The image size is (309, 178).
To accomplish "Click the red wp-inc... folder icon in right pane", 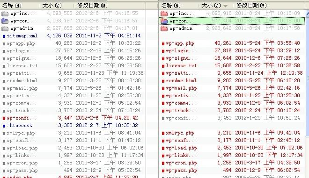I will [x=164, y=14].
